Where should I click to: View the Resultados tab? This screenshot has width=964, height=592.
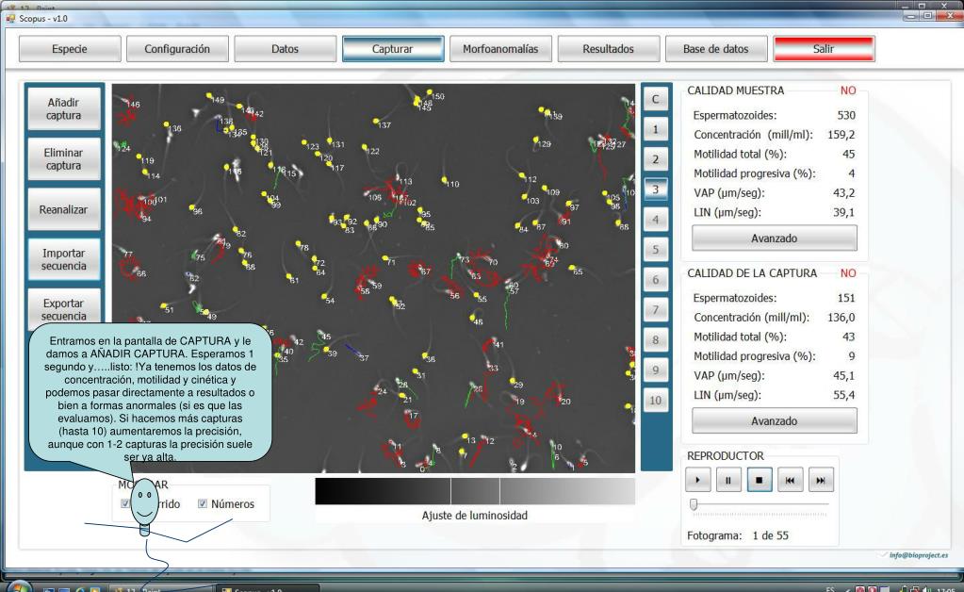608,49
